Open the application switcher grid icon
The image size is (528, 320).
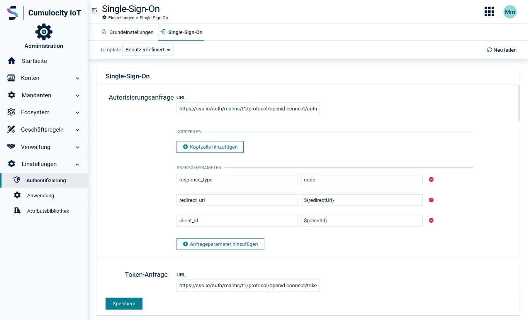489,12
